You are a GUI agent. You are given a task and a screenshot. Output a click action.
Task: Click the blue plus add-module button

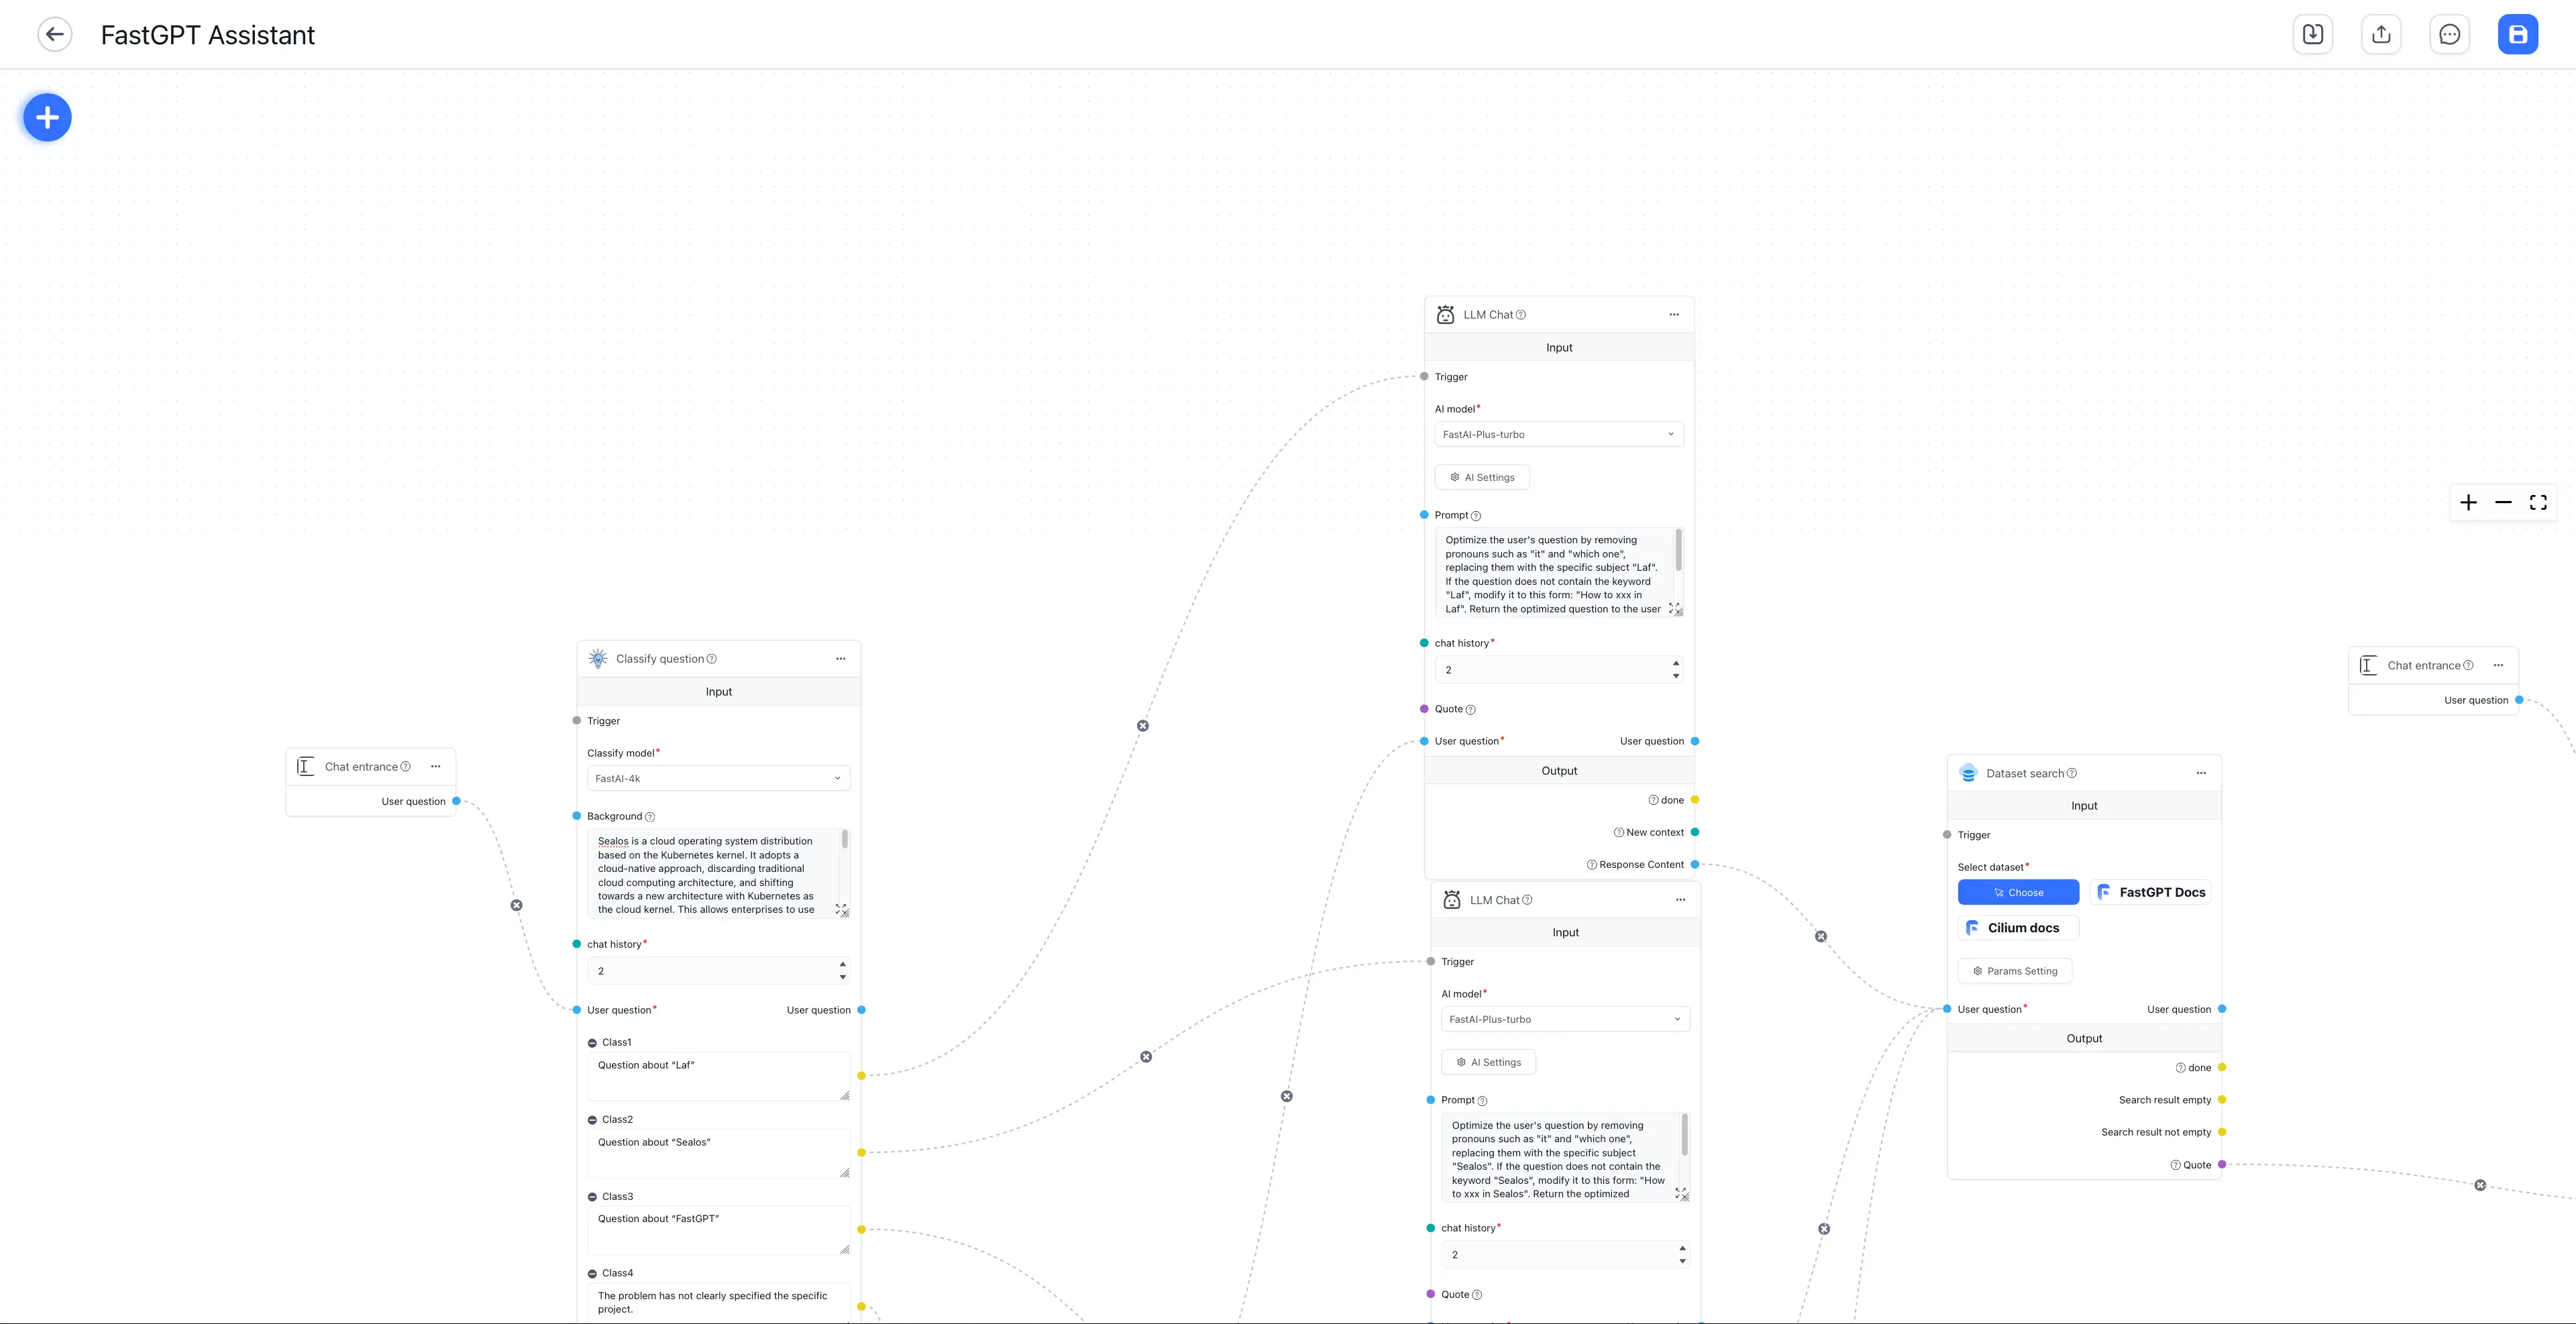pyautogui.click(x=47, y=118)
